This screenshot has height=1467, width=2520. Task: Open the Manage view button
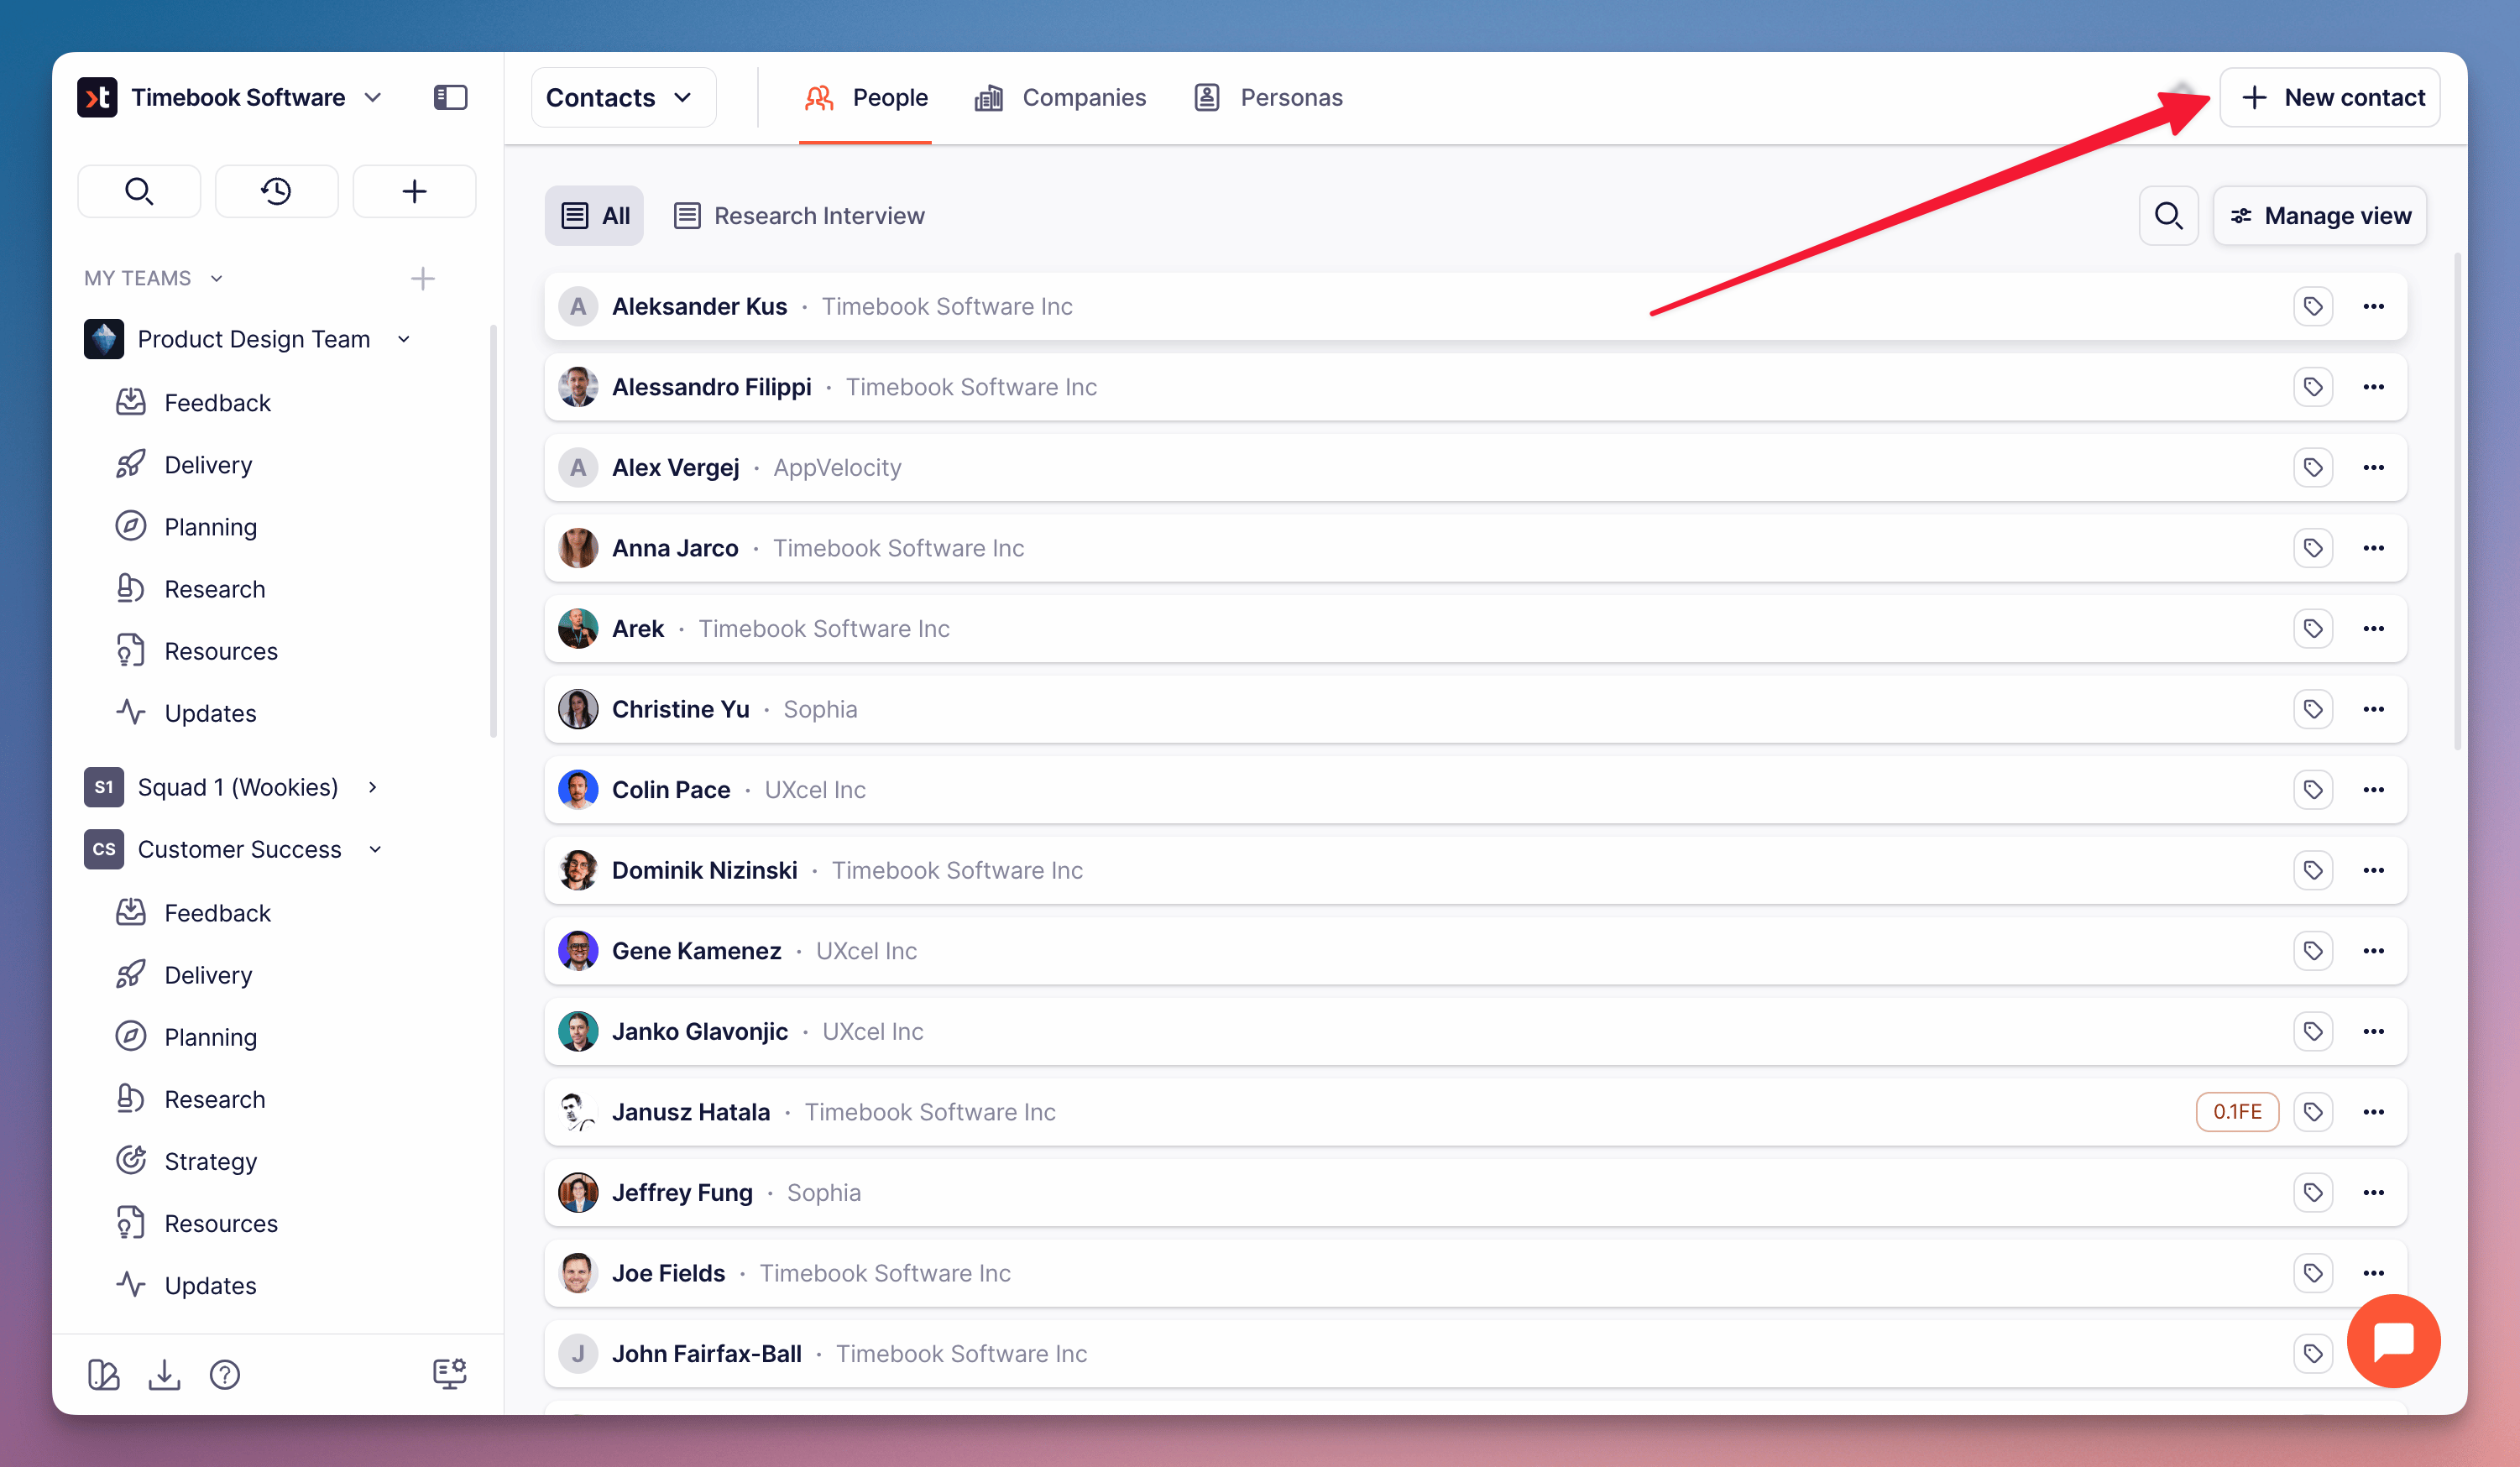pos(2320,216)
